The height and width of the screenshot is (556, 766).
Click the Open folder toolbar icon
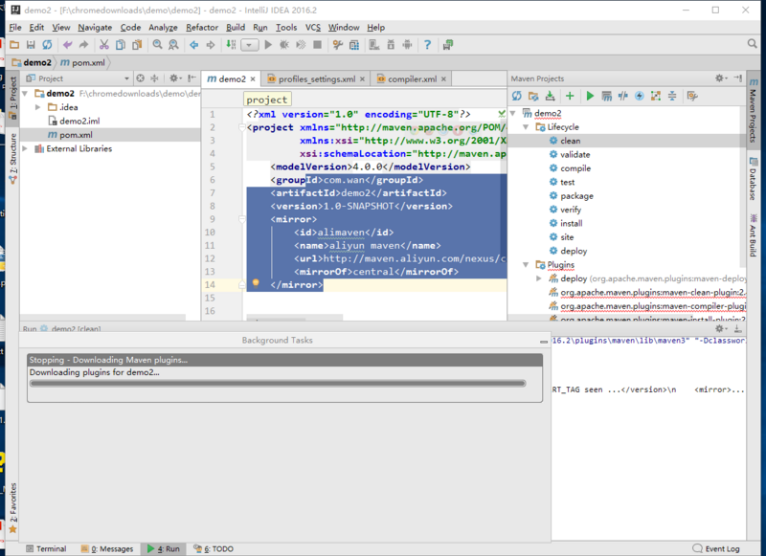(x=14, y=45)
